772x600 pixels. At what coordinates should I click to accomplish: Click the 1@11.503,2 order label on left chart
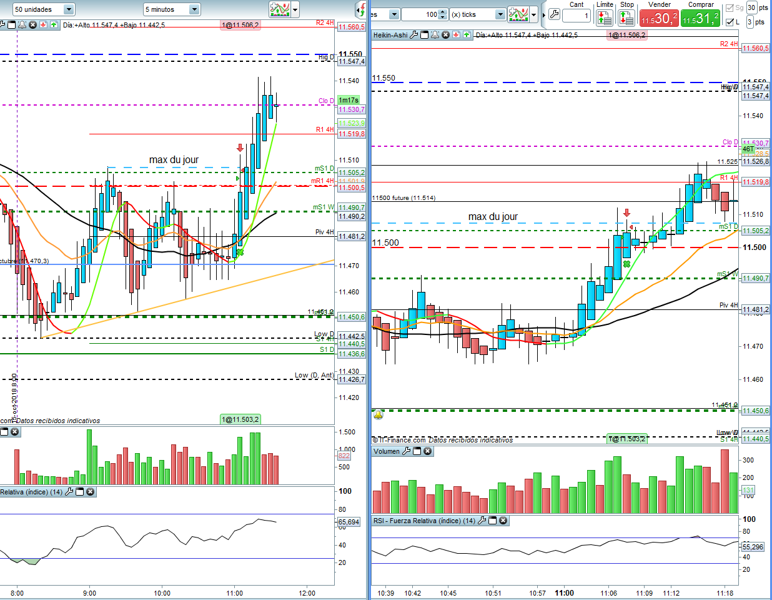[240, 419]
